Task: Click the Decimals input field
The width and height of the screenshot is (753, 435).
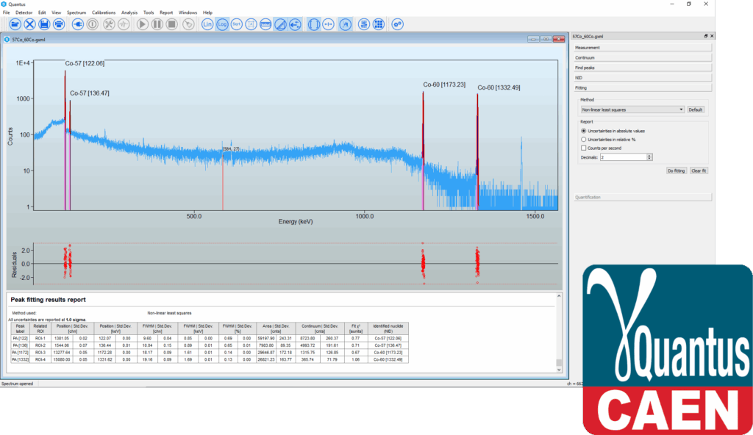Action: click(x=623, y=157)
